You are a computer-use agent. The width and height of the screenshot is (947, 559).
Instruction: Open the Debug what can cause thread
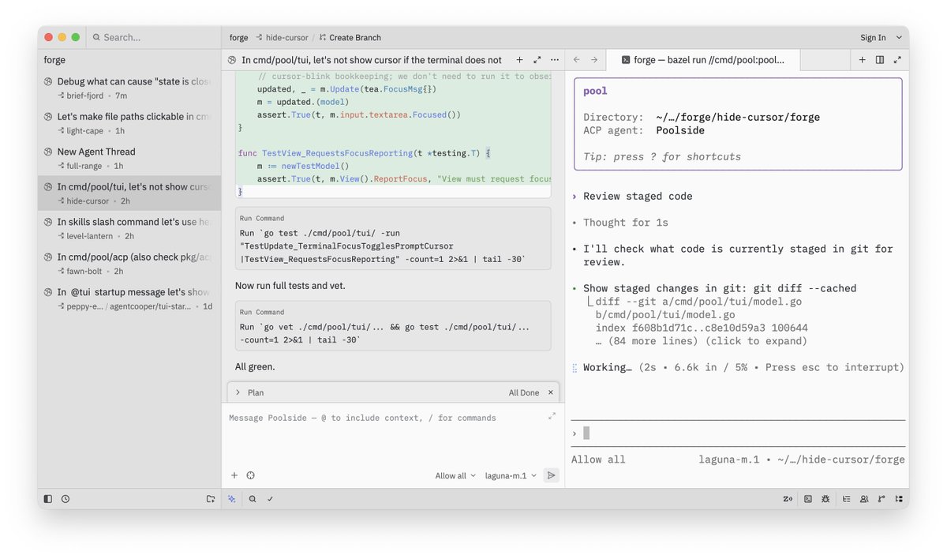point(129,88)
